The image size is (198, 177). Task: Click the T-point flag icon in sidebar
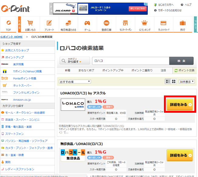[x=5, y=71]
